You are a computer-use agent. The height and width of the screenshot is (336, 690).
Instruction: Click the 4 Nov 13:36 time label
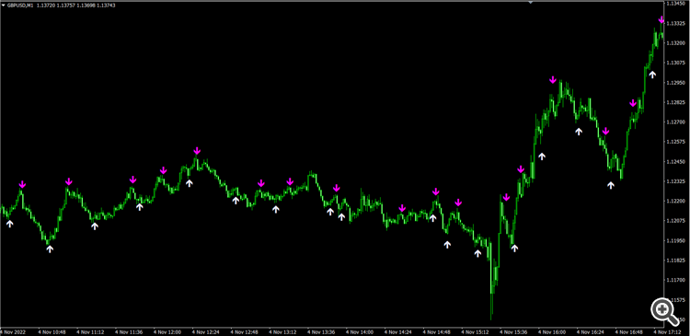coord(321,332)
